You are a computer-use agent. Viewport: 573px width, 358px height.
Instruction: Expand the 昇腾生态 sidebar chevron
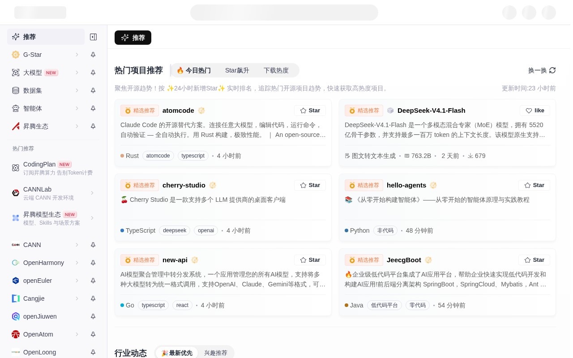click(77, 126)
